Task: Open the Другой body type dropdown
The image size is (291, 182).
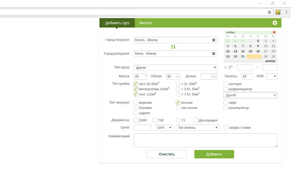Action: tap(250, 95)
